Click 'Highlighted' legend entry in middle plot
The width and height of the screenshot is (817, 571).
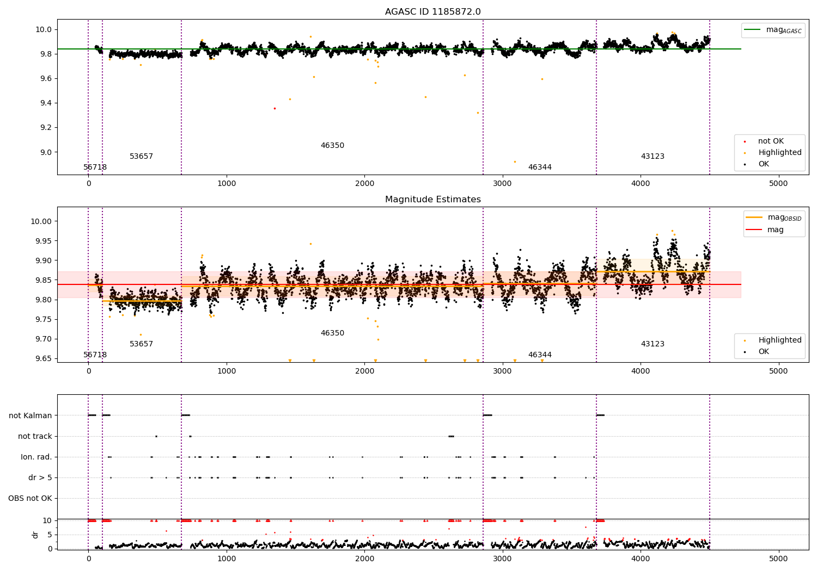point(773,340)
